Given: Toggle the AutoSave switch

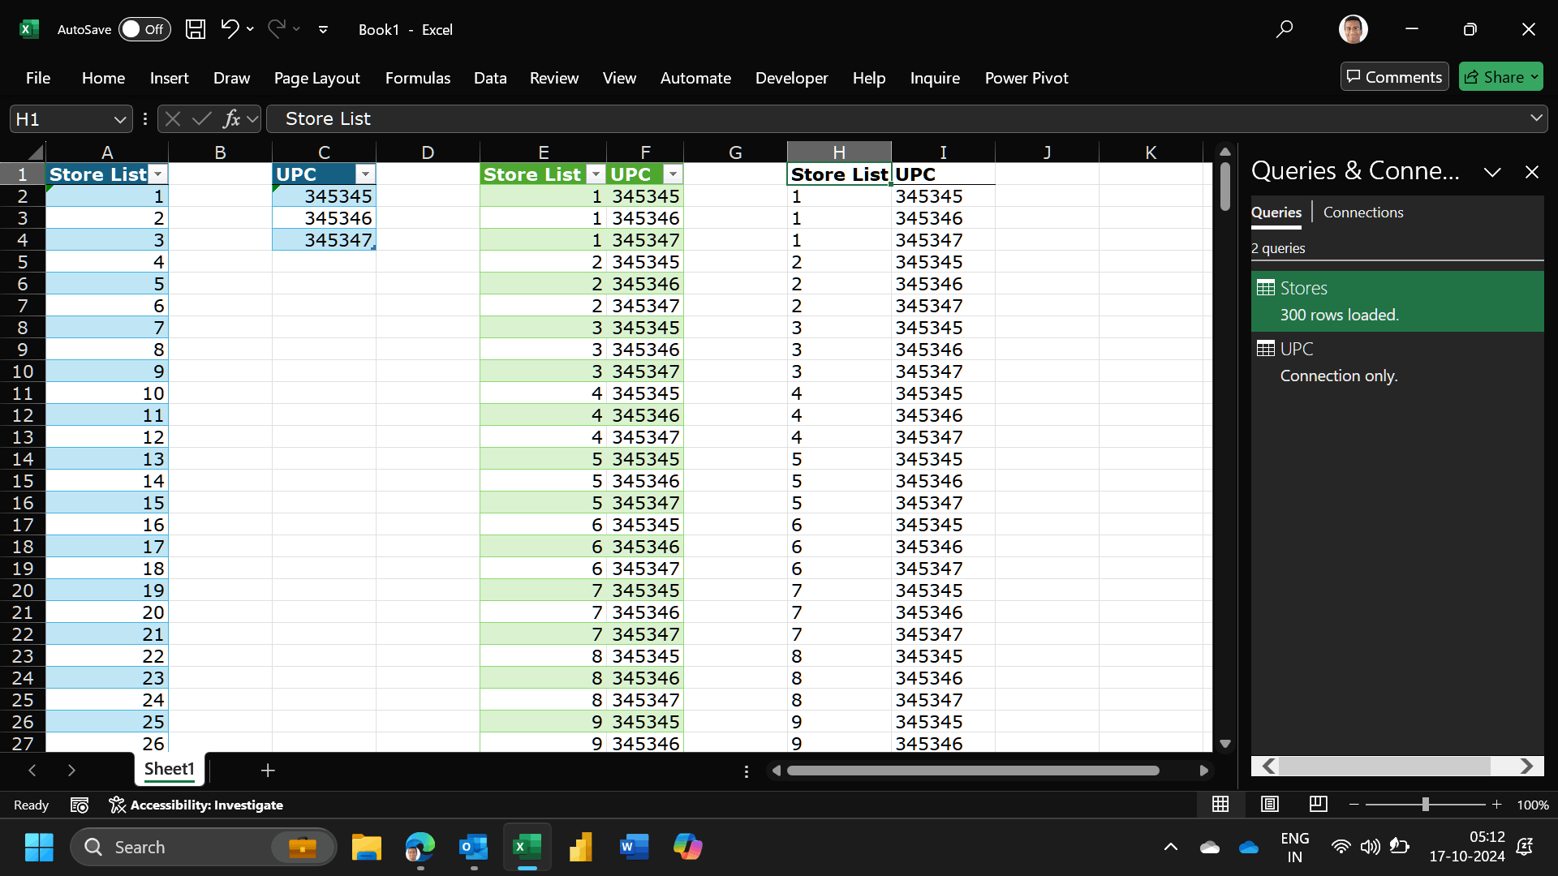Looking at the screenshot, I should (x=144, y=29).
